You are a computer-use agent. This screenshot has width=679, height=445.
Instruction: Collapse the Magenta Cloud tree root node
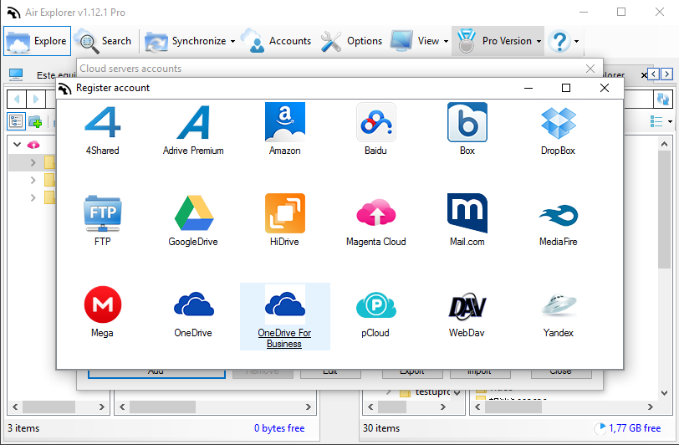point(17,144)
